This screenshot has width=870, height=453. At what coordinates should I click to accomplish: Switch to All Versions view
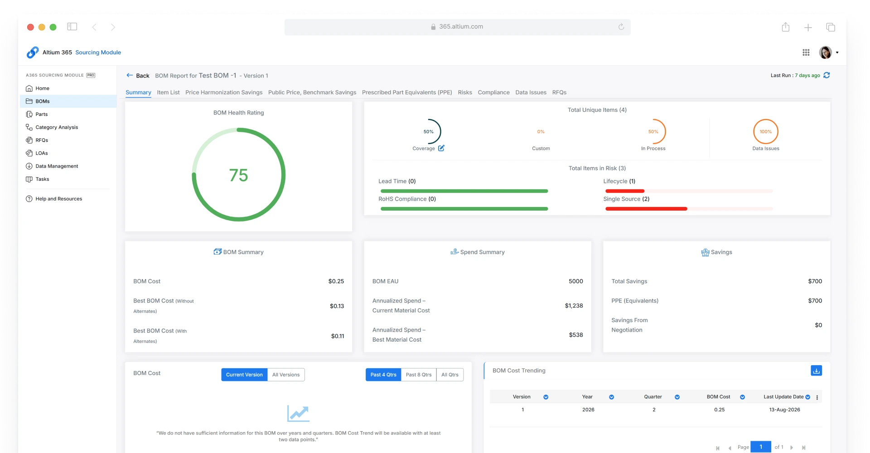[x=286, y=375]
